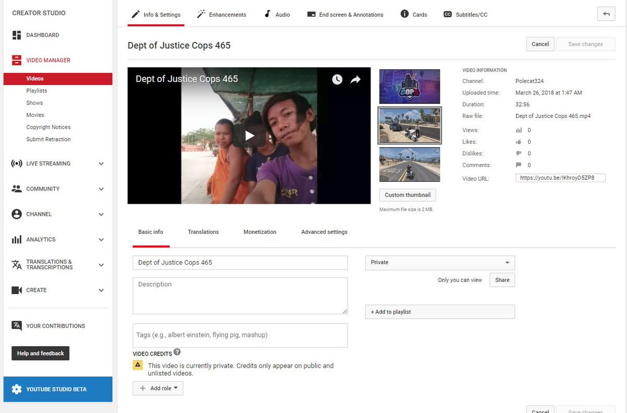This screenshot has height=413, width=627.
Task: Click the End screen & Annotations icon
Action: (311, 15)
